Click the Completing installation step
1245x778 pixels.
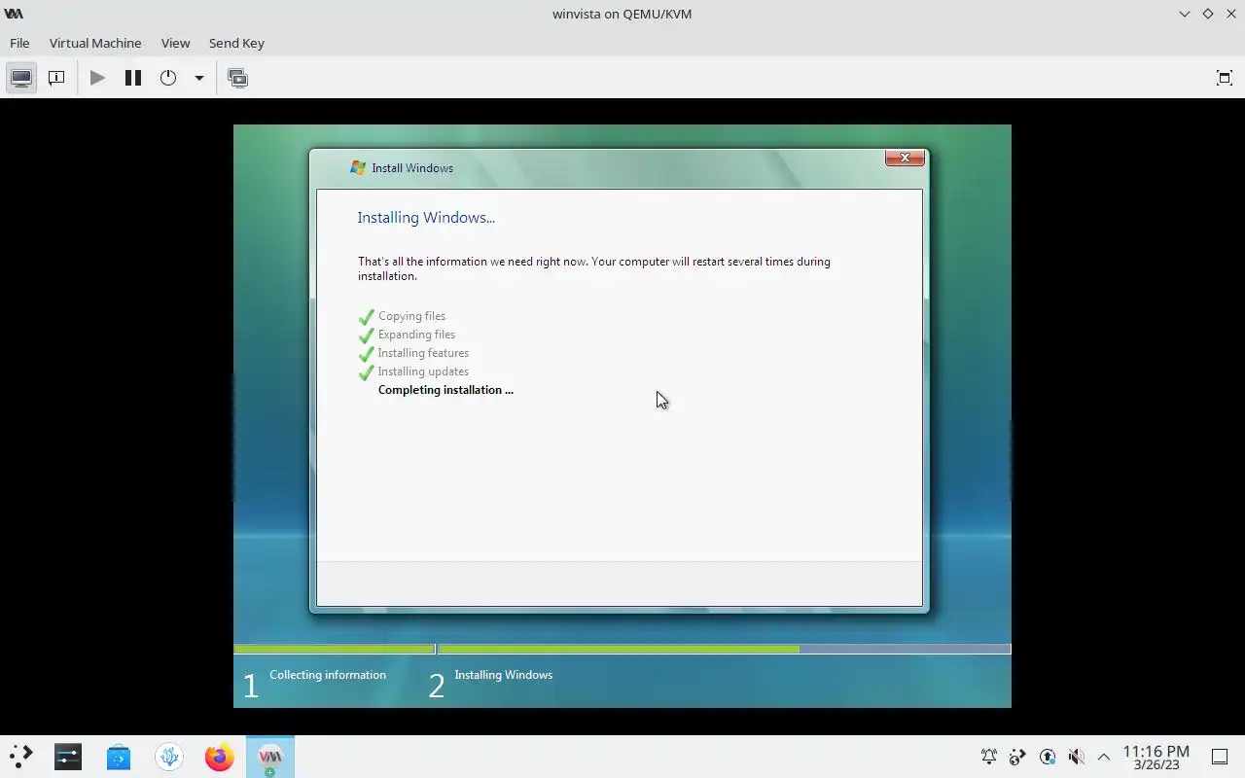pyautogui.click(x=445, y=390)
